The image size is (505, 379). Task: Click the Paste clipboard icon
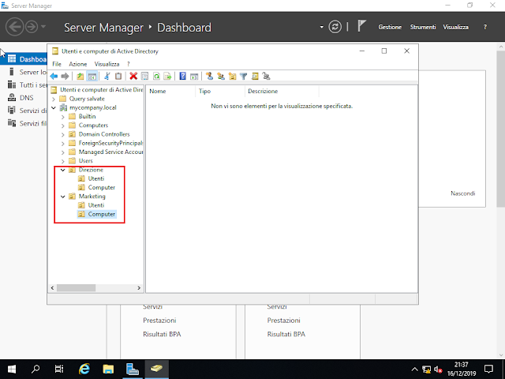click(118, 77)
